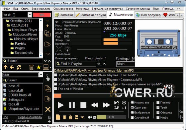Open the Ножницы menu
186x130 pixels.
pos(82,9)
